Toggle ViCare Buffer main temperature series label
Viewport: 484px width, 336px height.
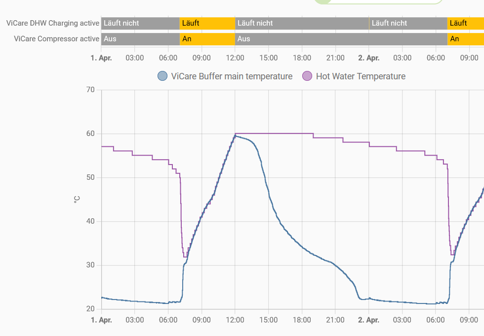(232, 76)
